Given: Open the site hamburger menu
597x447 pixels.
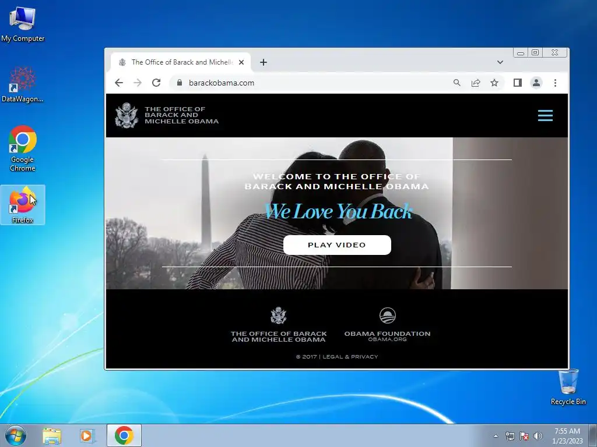Looking at the screenshot, I should (545, 116).
